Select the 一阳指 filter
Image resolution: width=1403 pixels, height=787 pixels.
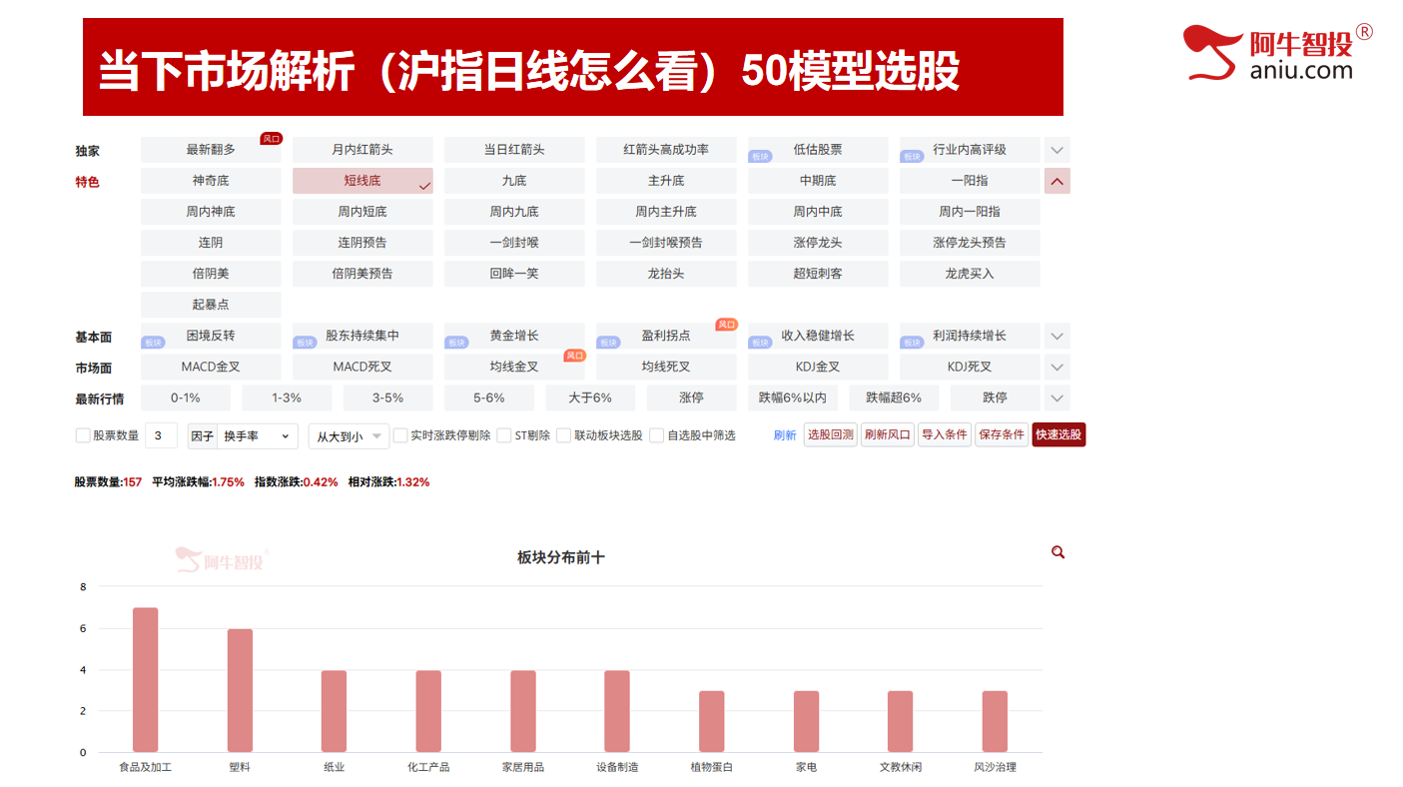(970, 181)
